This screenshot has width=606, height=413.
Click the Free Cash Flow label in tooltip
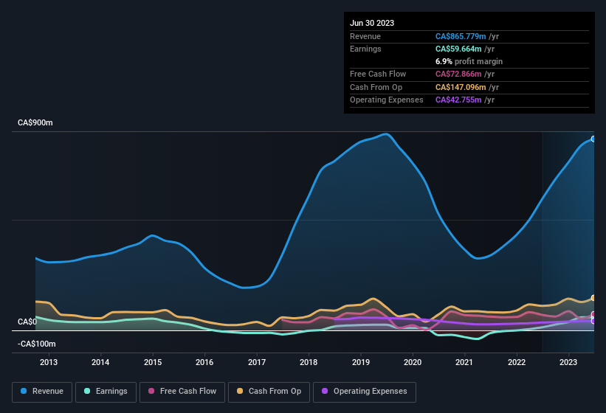[x=378, y=74]
